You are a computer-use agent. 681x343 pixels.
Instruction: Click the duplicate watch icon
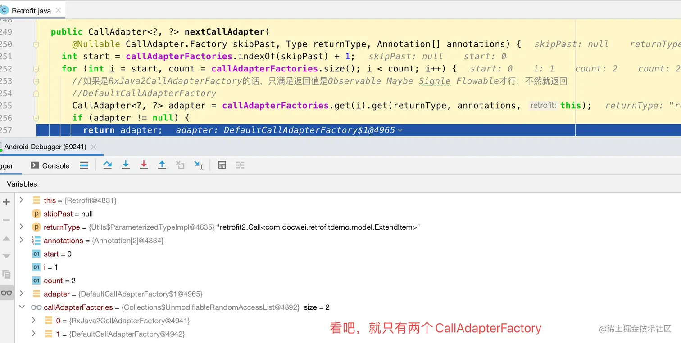(x=6, y=274)
